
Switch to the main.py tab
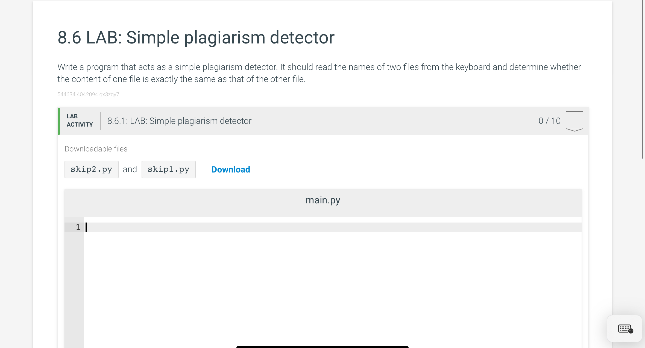coord(323,200)
